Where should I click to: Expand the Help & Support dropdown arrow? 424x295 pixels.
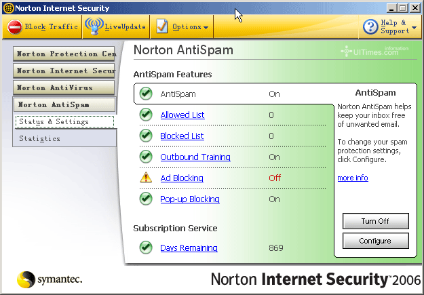[414, 28]
